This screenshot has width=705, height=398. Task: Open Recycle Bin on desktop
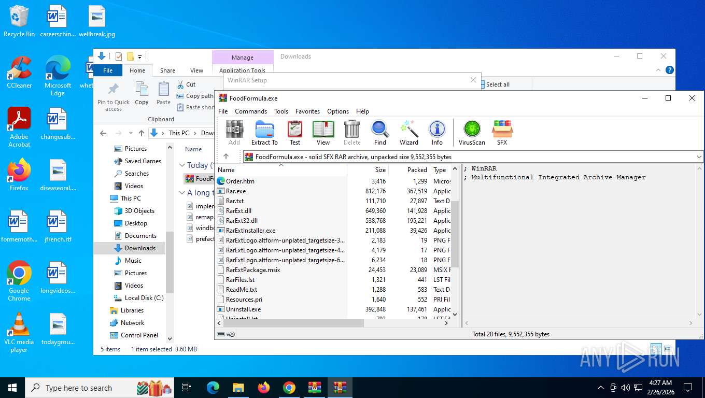[x=19, y=21]
